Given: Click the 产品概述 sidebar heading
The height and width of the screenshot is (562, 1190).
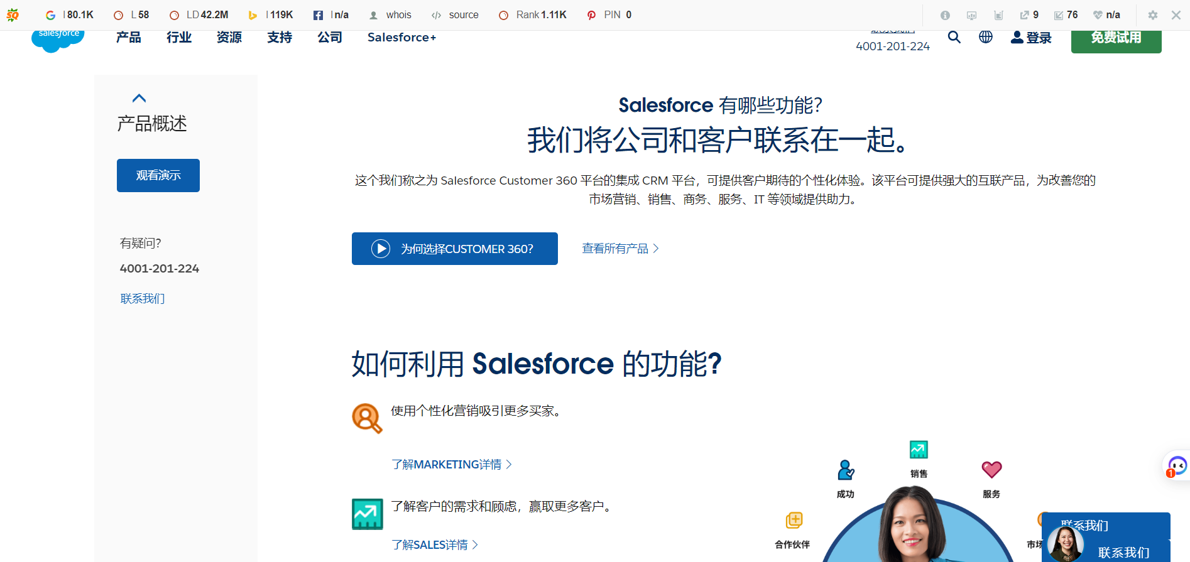Looking at the screenshot, I should tap(152, 124).
